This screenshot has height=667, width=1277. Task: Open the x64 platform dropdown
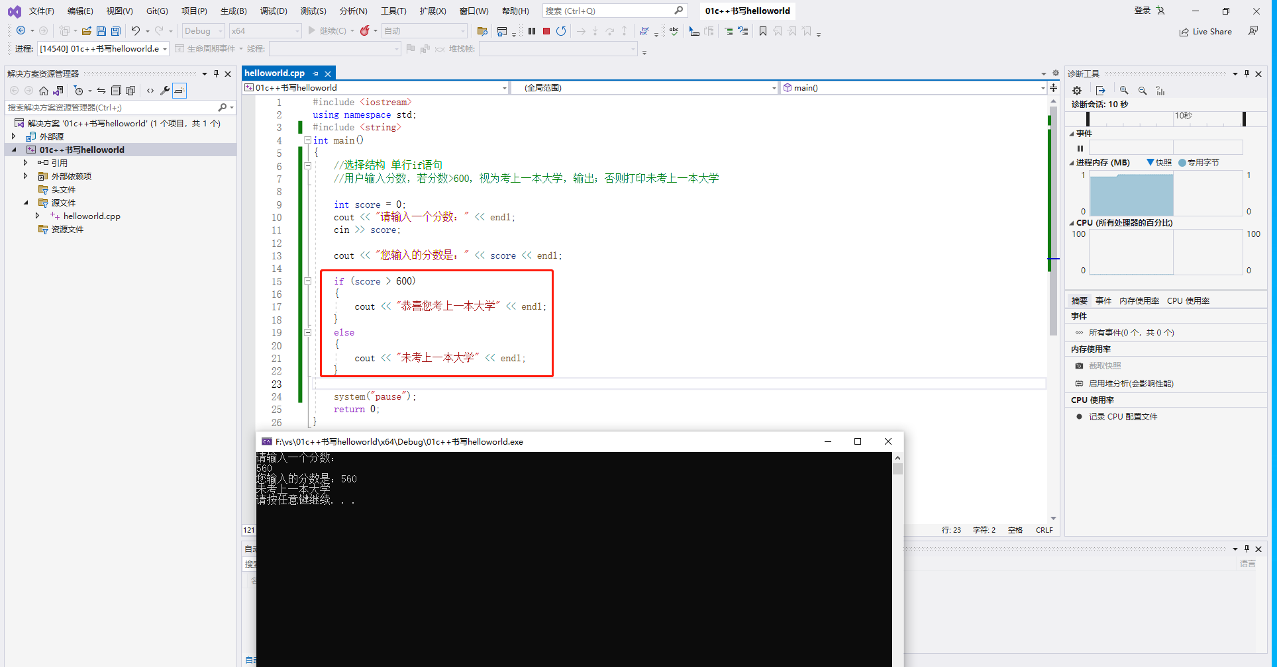pyautogui.click(x=266, y=31)
